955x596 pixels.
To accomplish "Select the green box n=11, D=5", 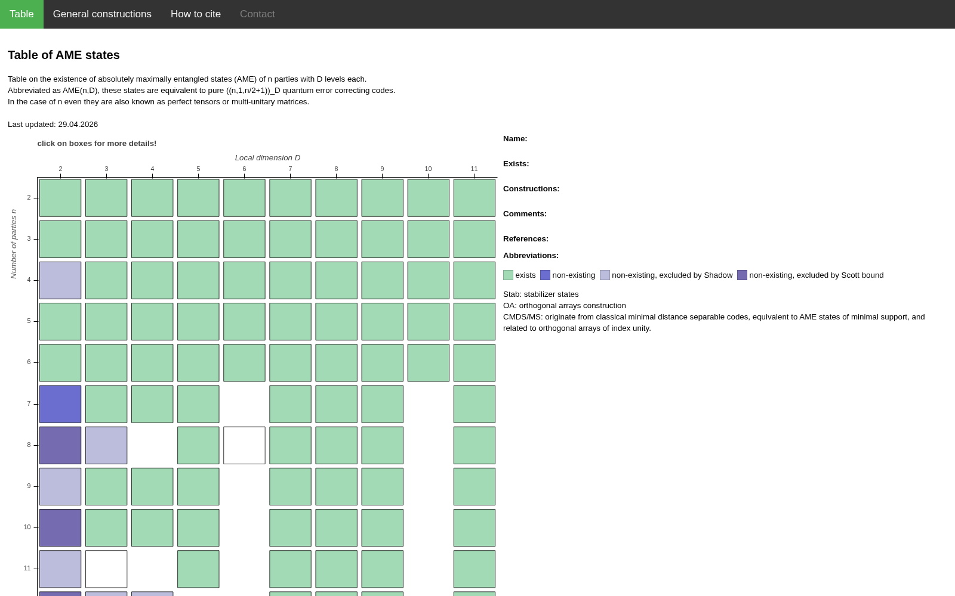I will tap(198, 569).
